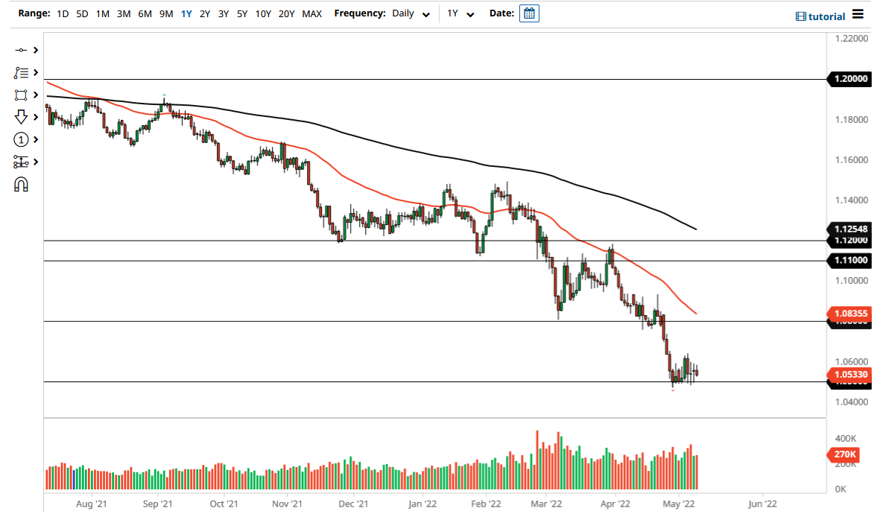Select the Fibonacci measurement tool

pyautogui.click(x=21, y=162)
